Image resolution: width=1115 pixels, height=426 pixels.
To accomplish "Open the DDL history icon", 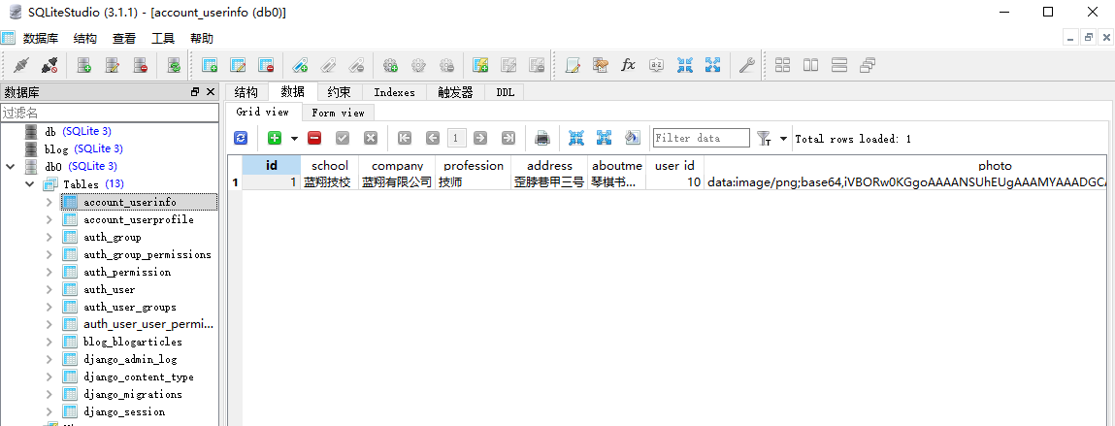I will (x=601, y=65).
